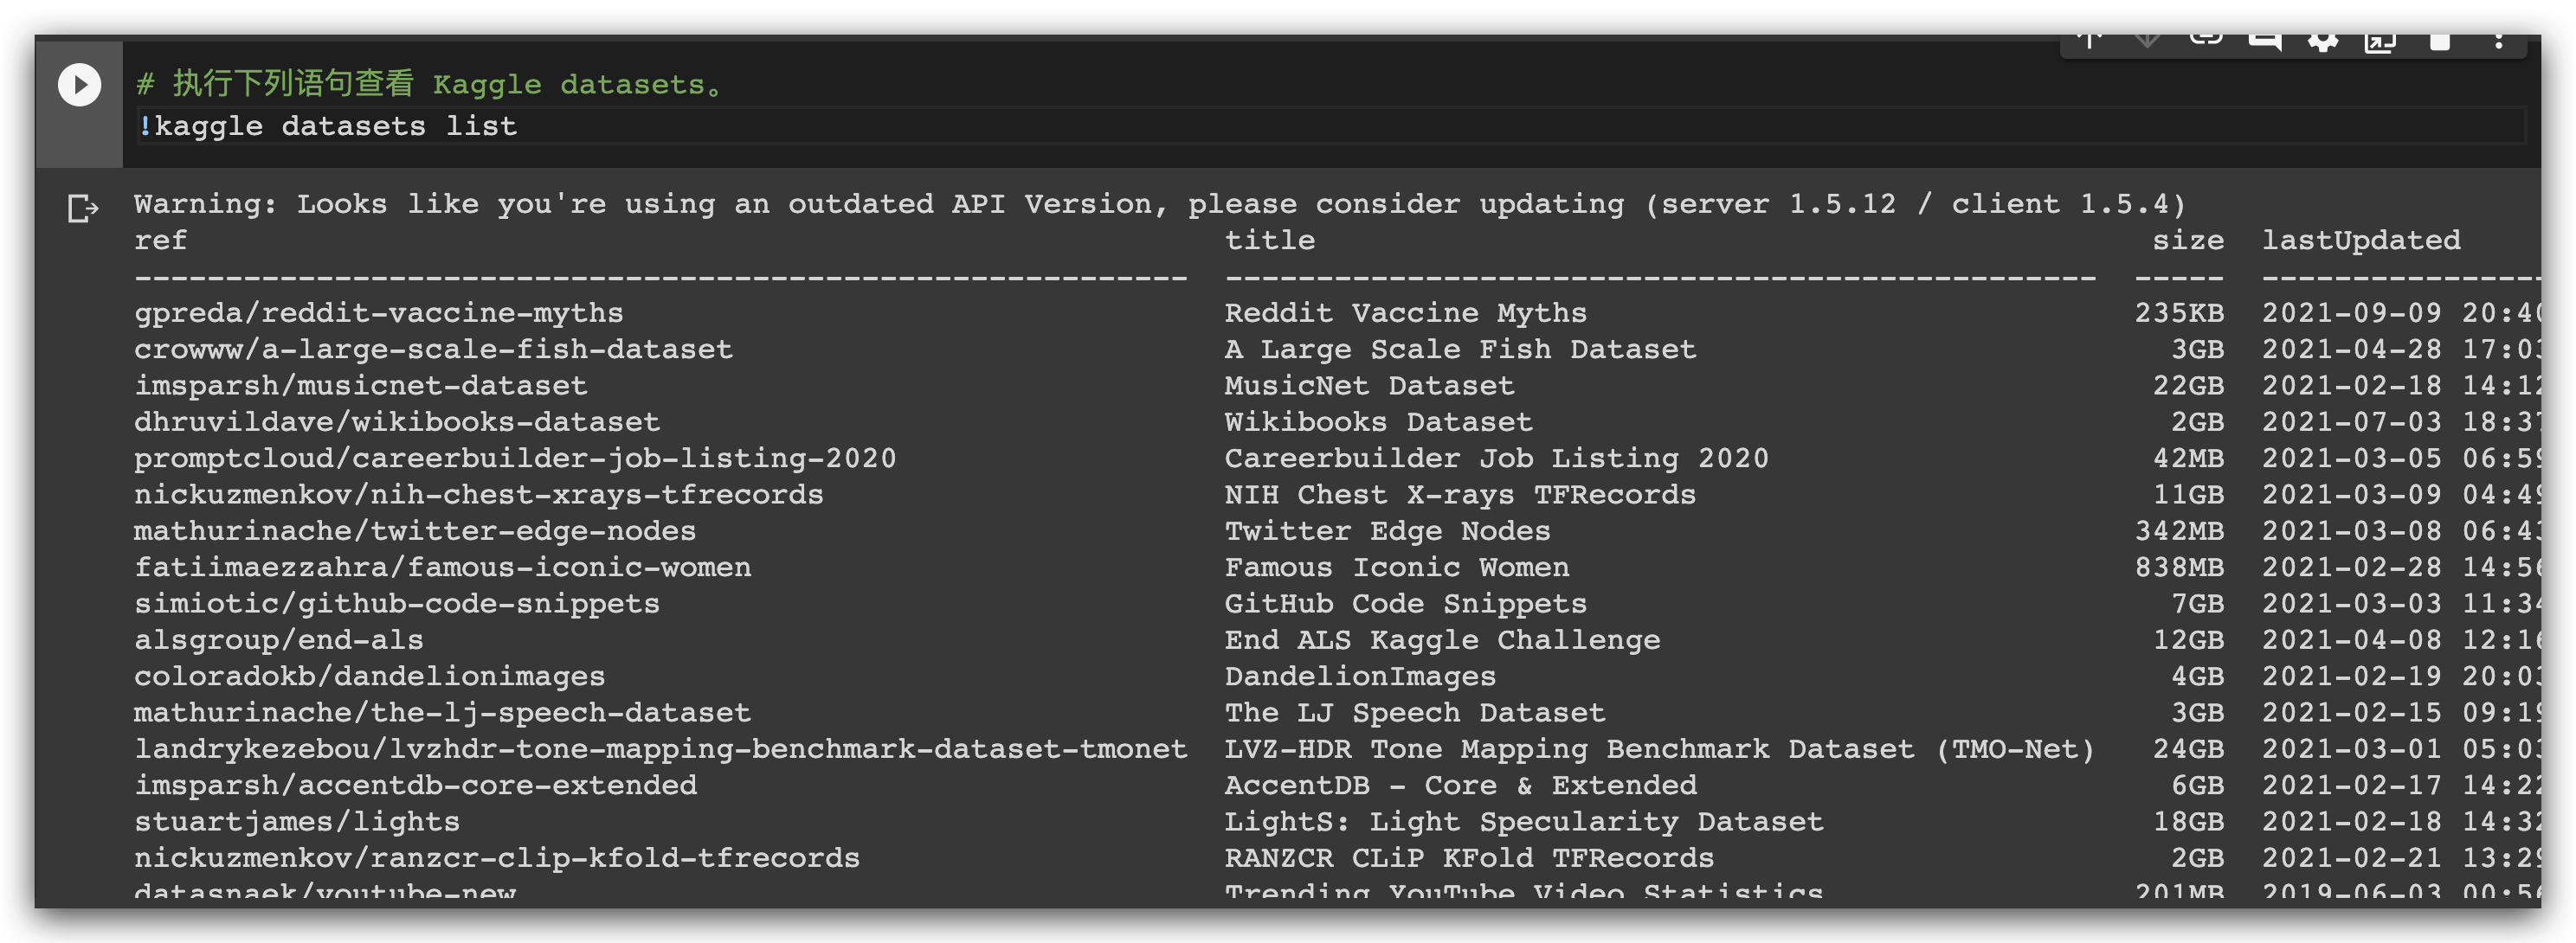The width and height of the screenshot is (2576, 943).
Task: Select ref dhruvildave/wikibooks-dataset
Action: (x=397, y=422)
